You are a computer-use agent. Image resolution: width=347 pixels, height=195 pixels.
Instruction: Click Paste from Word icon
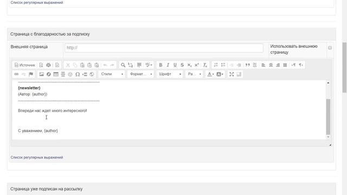(x=97, y=65)
